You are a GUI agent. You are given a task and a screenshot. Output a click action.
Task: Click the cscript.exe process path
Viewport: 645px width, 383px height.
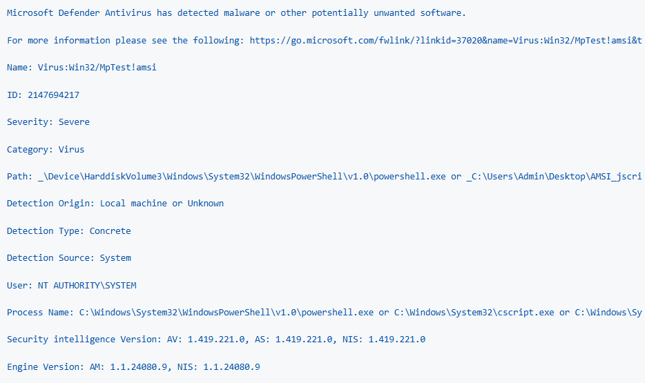coord(474,313)
